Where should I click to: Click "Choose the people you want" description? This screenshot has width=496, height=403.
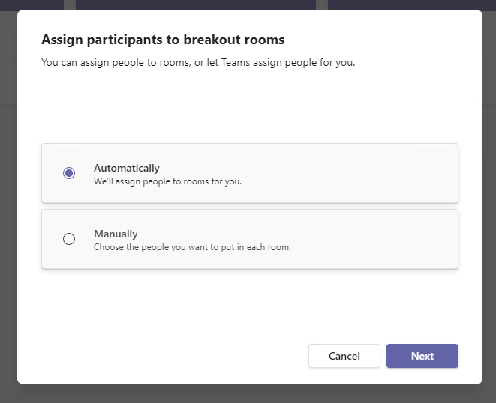click(191, 246)
